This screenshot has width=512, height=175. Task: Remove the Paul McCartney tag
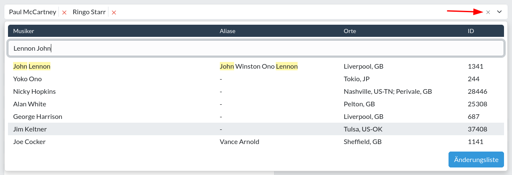pos(64,13)
